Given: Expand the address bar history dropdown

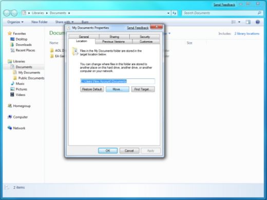Looking at the screenshot, I should coord(168,13).
